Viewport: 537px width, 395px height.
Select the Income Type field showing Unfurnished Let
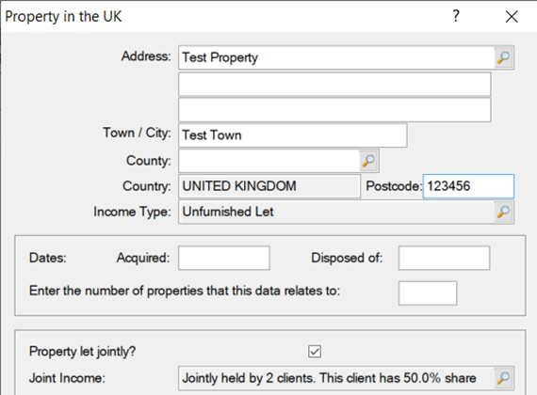point(336,212)
